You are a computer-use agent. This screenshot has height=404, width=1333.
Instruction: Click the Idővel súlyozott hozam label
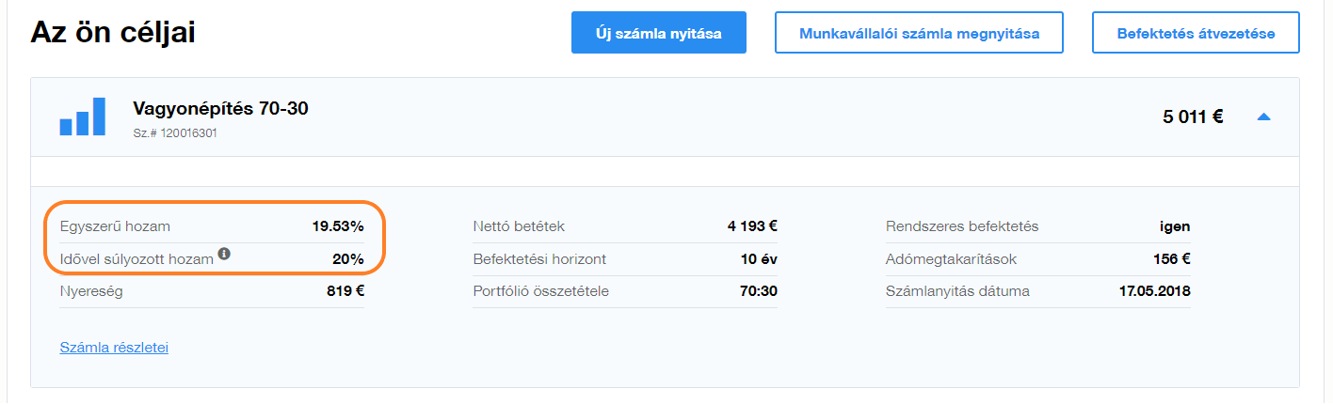(x=137, y=258)
